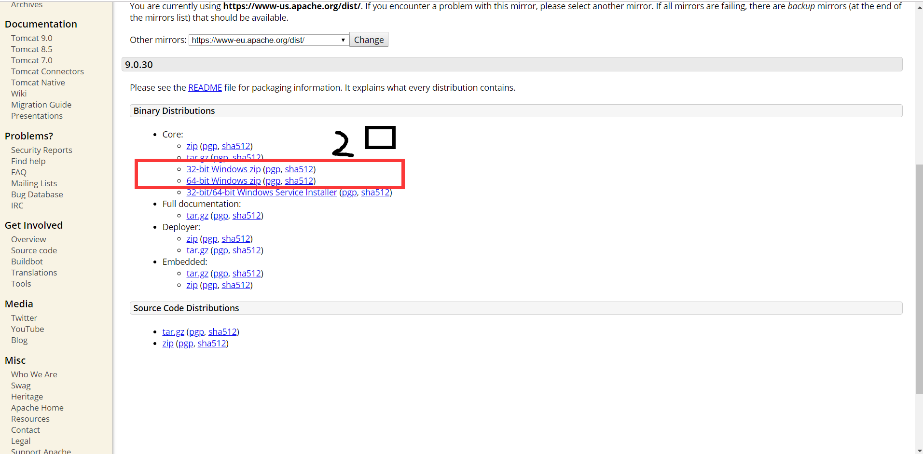Open the Heritage page

pos(27,397)
